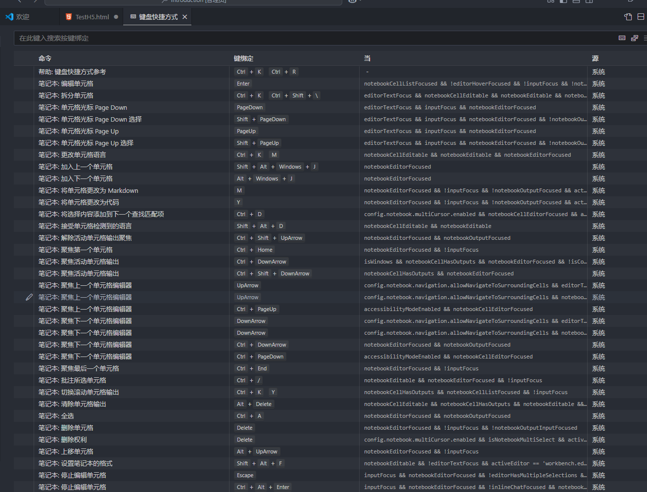Click the pencil edit icon beside UpArrow row
647x492 pixels.
[29, 297]
